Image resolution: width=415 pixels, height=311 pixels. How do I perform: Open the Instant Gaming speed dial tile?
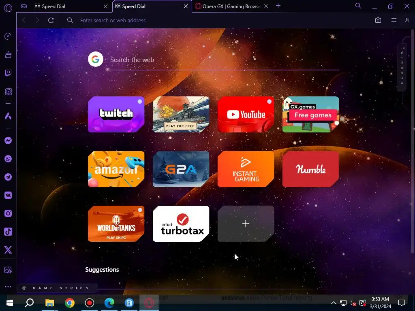[246, 169]
